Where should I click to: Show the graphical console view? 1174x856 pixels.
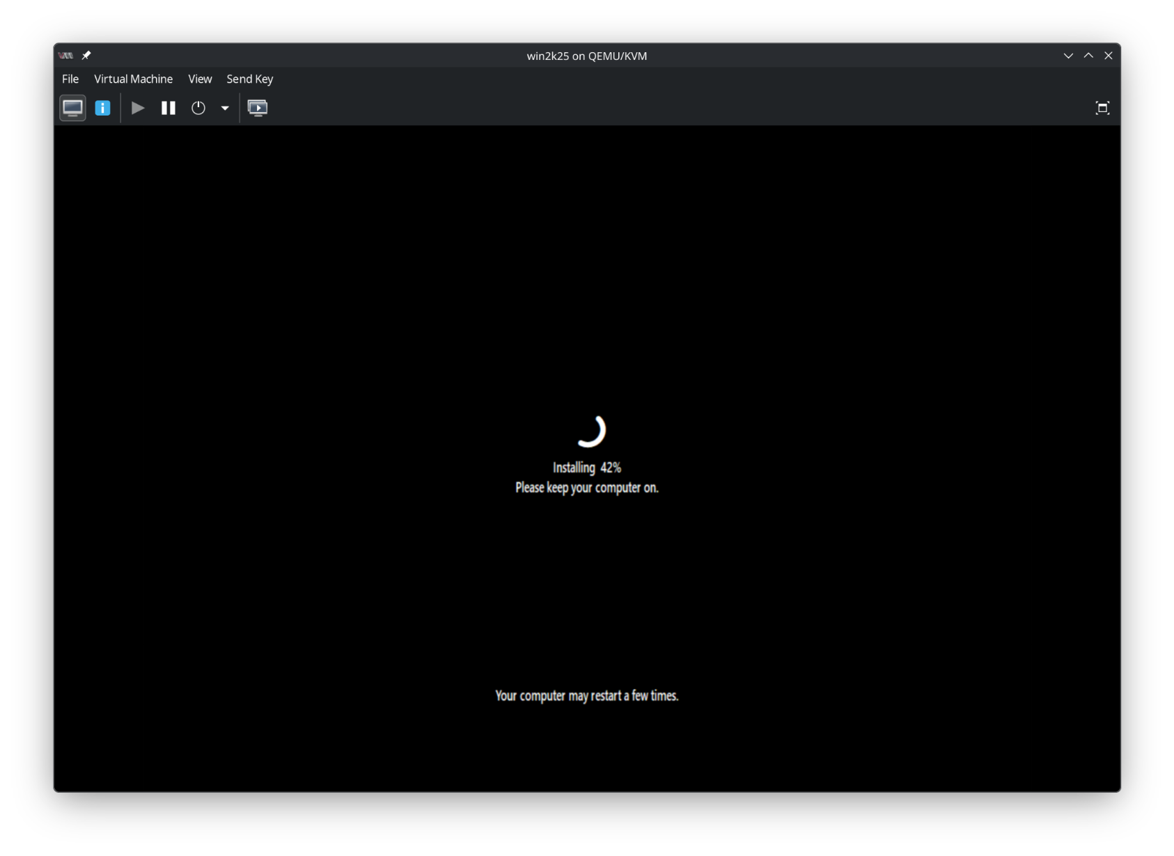(x=72, y=108)
